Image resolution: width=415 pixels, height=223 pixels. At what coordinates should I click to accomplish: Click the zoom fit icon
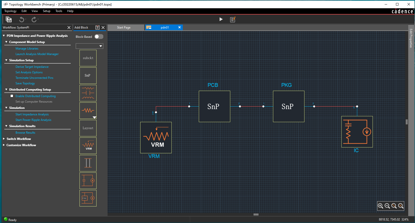coord(401,206)
